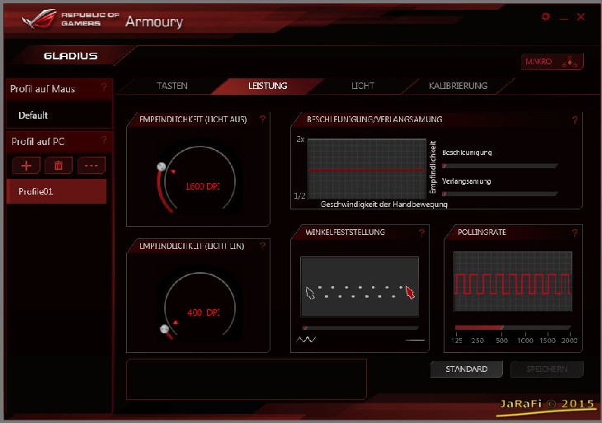
Task: Click the polling rate slider bar
Action: pyautogui.click(x=513, y=327)
